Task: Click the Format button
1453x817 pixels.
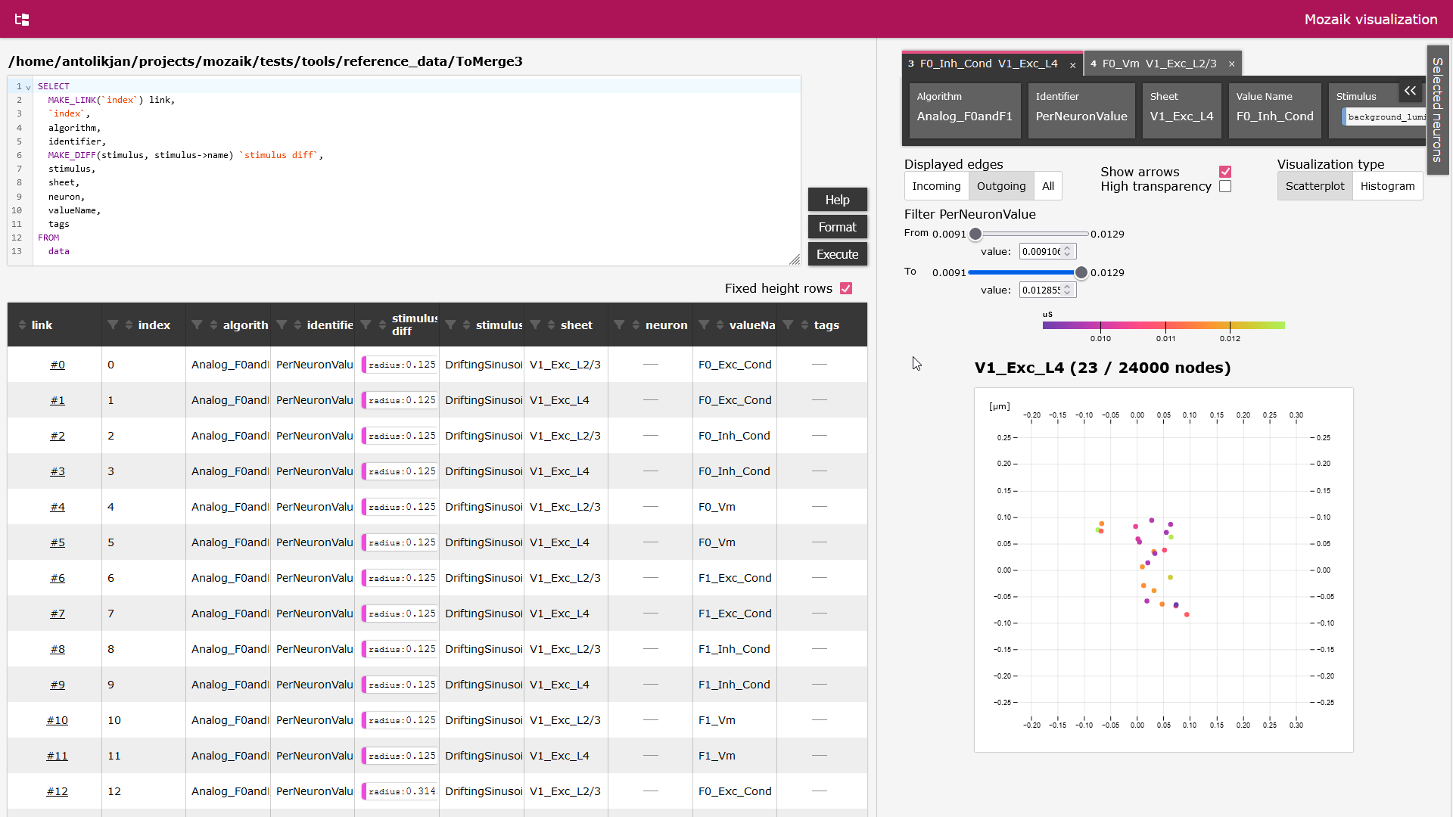Action: coord(837,227)
